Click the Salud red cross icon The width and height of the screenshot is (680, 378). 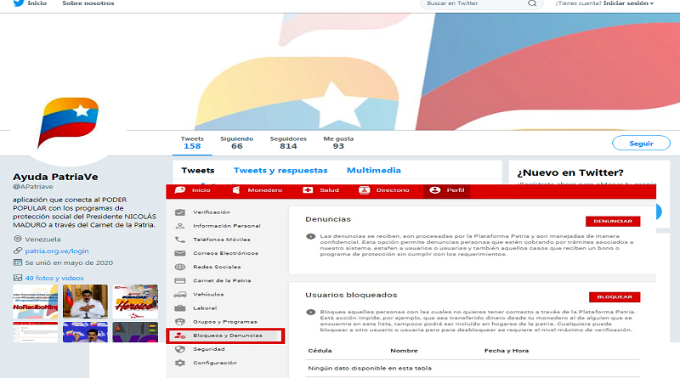tap(308, 190)
